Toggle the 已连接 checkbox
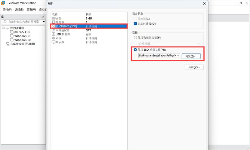The height and width of the screenshot is (150, 250). tap(135, 19)
